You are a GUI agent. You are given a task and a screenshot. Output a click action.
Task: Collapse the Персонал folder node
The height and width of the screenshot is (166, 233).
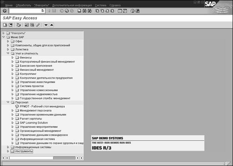[x=8, y=102]
